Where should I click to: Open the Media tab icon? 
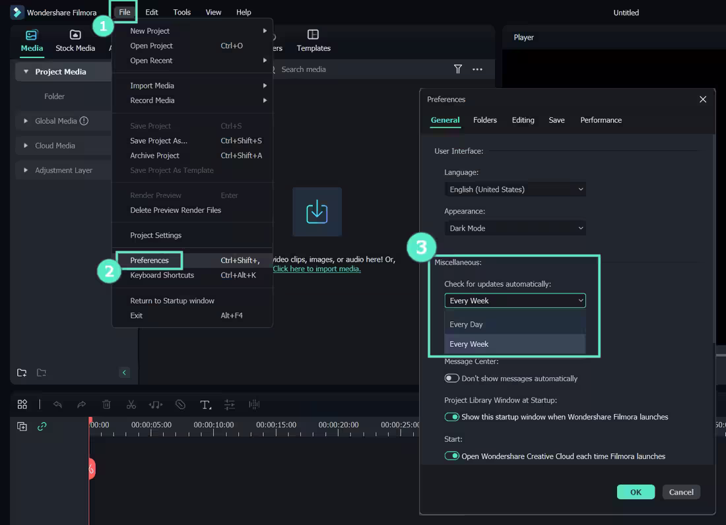click(32, 35)
